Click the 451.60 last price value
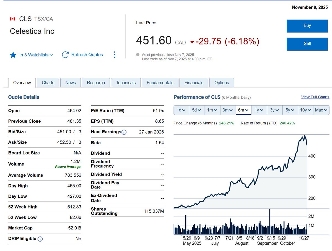Screen dimensions: 332x251 pyautogui.click(x=154, y=41)
